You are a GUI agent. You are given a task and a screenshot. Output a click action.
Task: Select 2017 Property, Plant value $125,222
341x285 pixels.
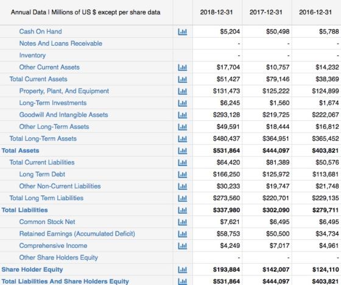click(x=276, y=92)
